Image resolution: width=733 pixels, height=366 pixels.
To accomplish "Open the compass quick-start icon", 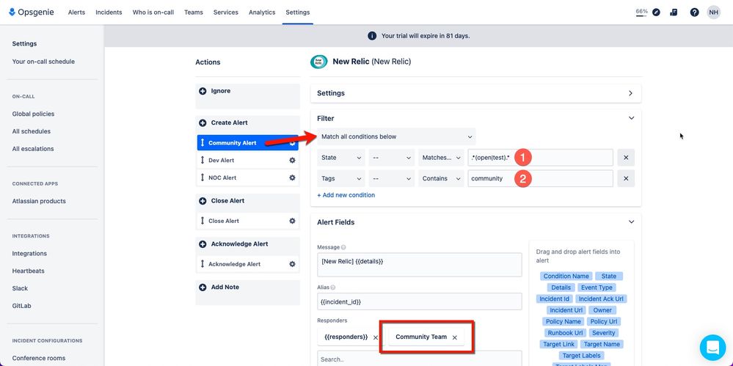I will (x=657, y=12).
